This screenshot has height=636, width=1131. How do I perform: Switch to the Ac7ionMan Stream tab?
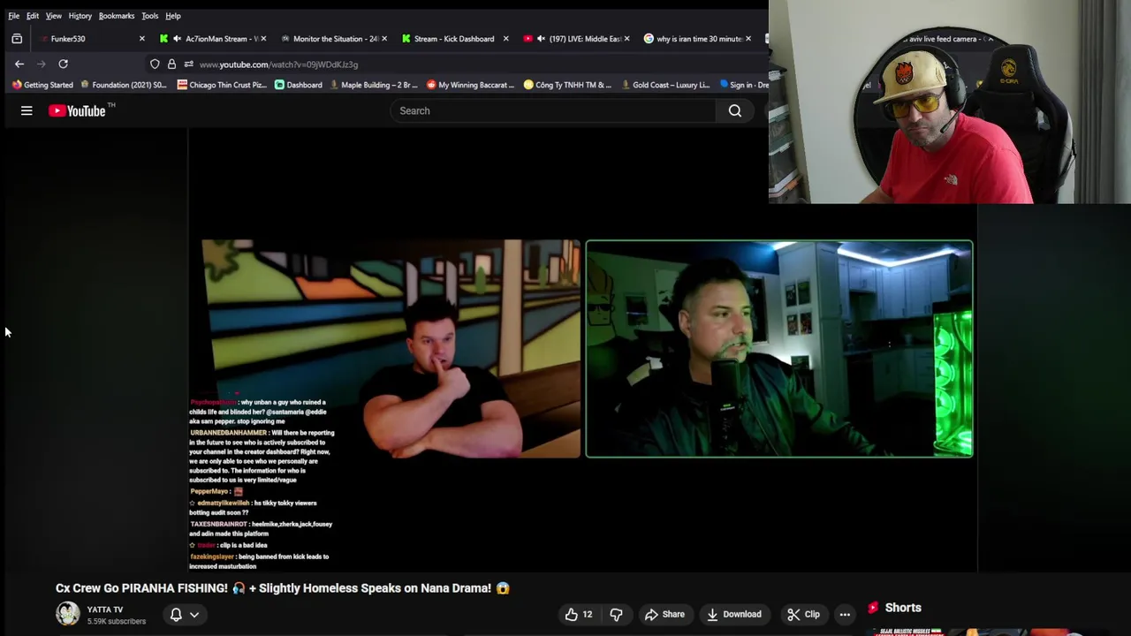[x=212, y=39]
